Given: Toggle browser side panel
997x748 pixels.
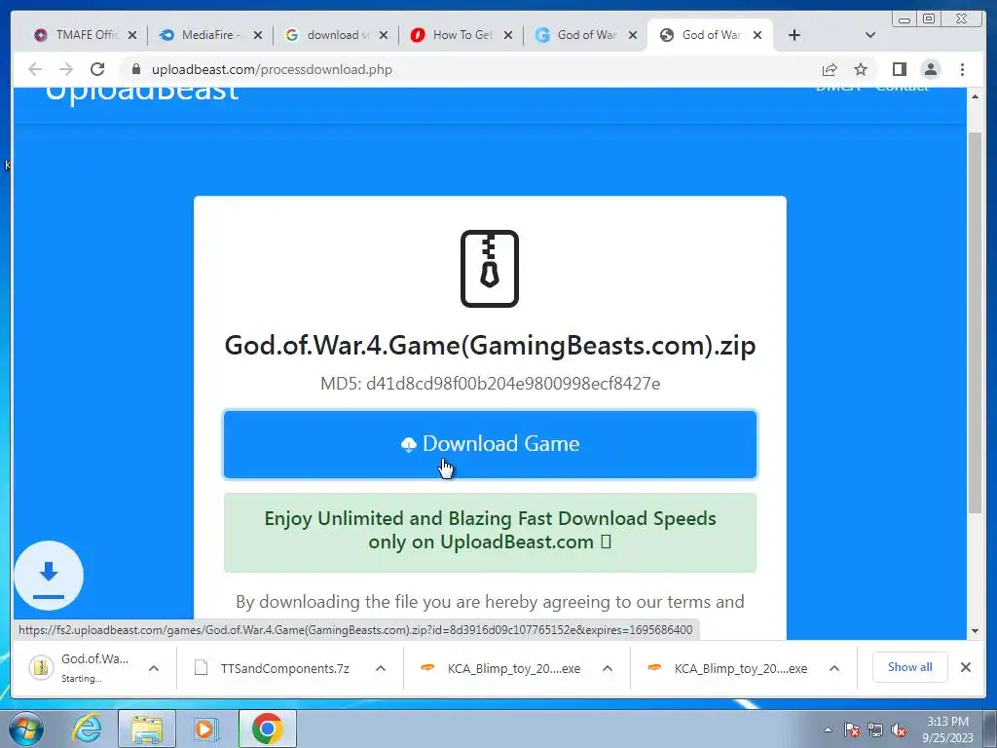Looking at the screenshot, I should (x=899, y=69).
